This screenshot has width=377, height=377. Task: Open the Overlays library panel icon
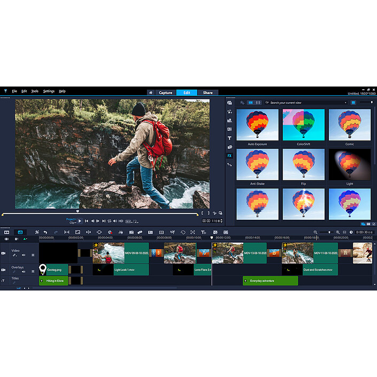pyautogui.click(x=229, y=147)
